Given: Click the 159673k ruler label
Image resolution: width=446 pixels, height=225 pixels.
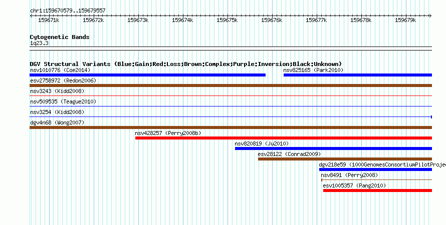Looking at the screenshot, I should [x=138, y=20].
